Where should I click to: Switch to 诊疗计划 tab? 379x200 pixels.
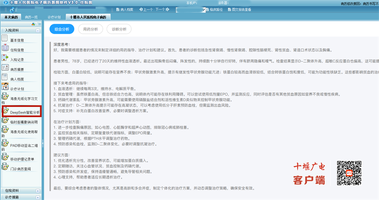(x=54, y=17)
